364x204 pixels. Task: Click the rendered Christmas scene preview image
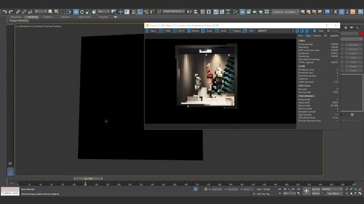[206, 76]
